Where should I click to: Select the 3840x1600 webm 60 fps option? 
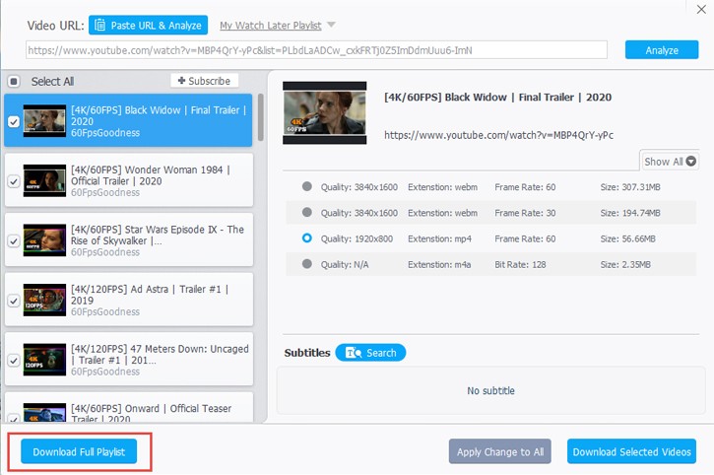click(x=307, y=186)
